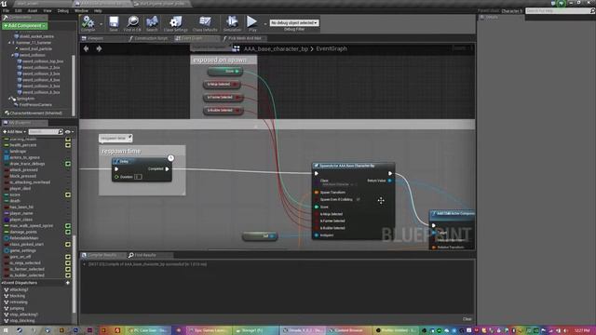Collapse the Event Dispatchers section
The image size is (596, 335).
point(3,283)
